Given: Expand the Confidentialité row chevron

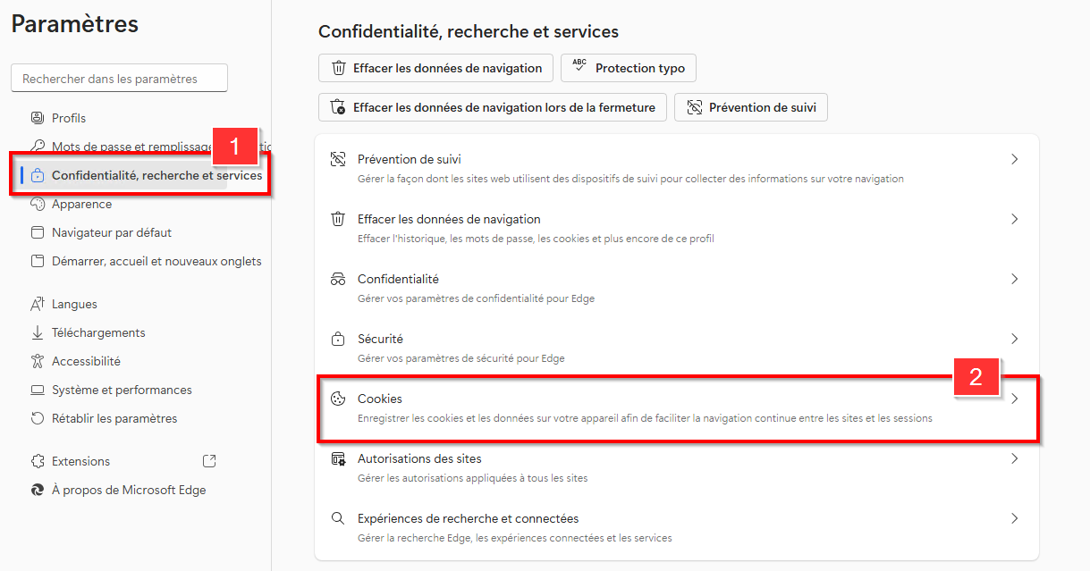Looking at the screenshot, I should [x=1014, y=279].
